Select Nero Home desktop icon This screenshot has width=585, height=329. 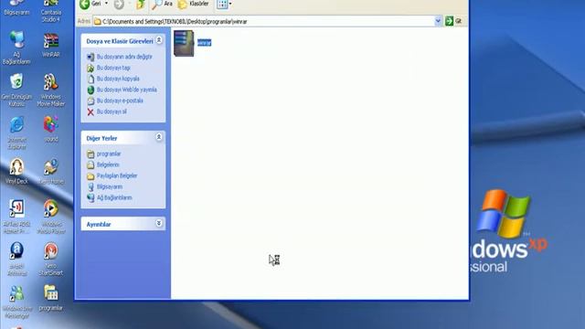tap(51, 171)
